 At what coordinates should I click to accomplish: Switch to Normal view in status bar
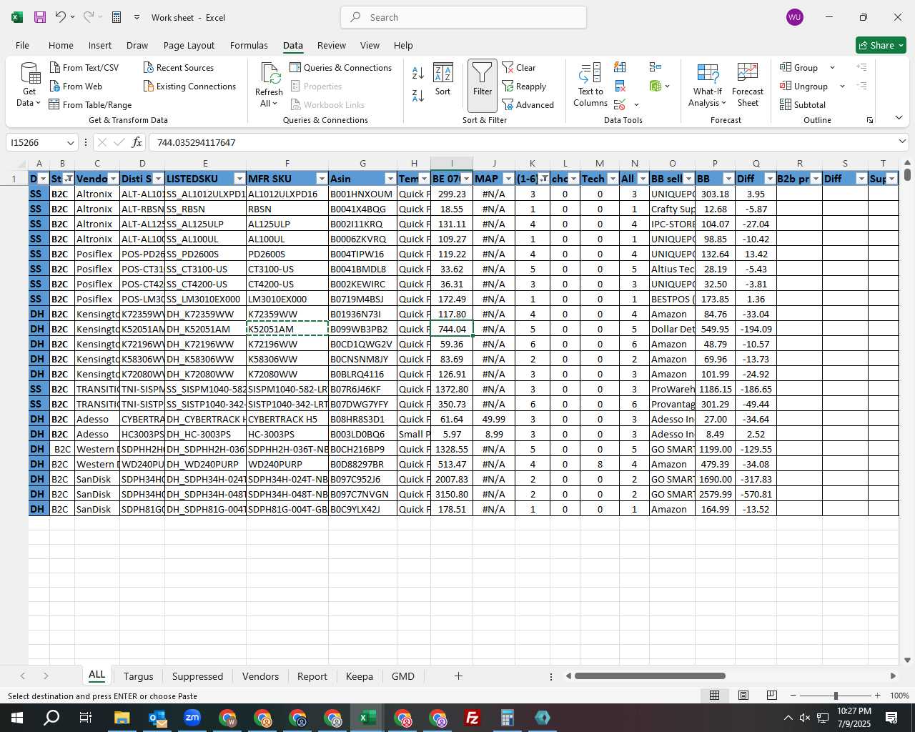[714, 696]
